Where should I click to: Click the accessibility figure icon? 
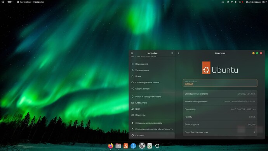coord(132,123)
